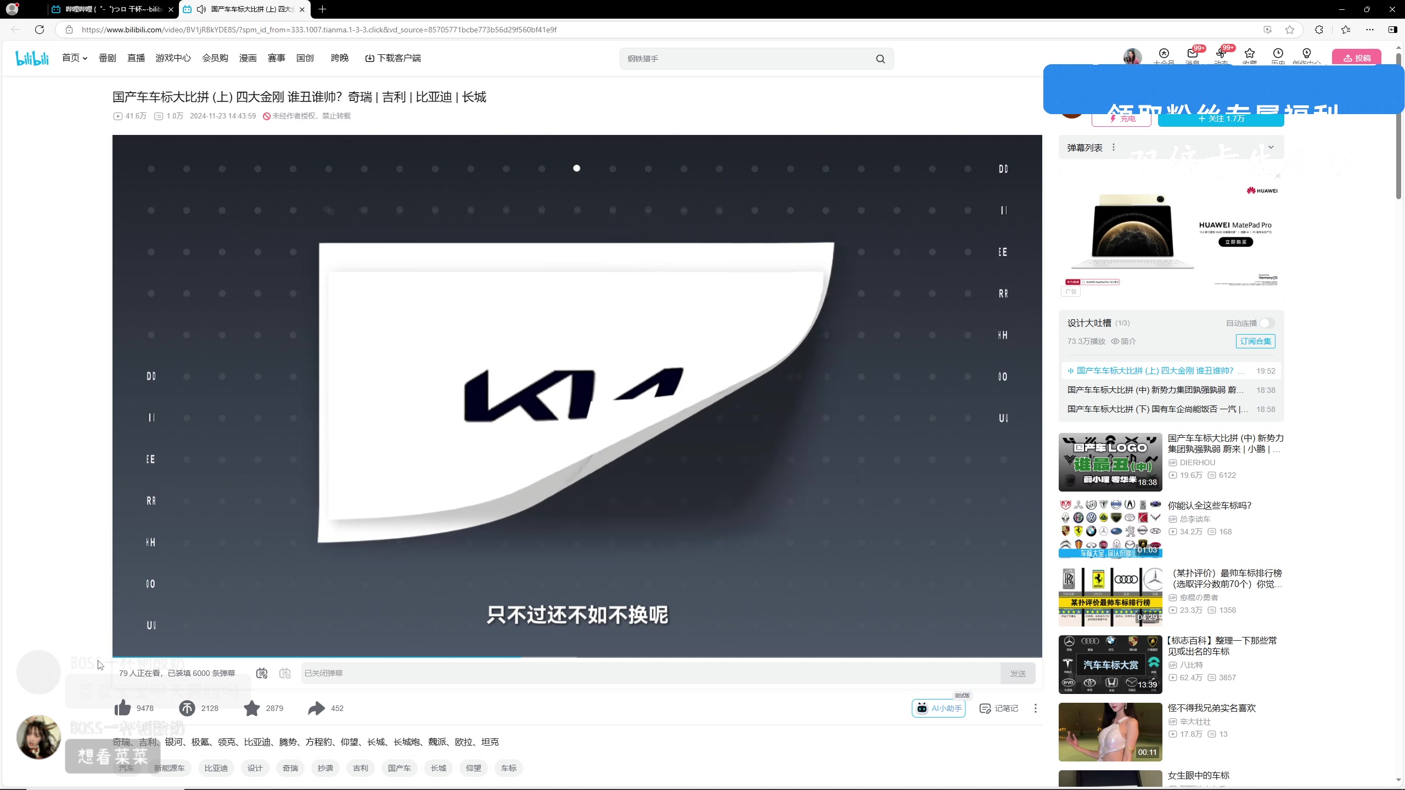
Task: Play collection episode (中) 新势力集团
Action: (1171, 390)
